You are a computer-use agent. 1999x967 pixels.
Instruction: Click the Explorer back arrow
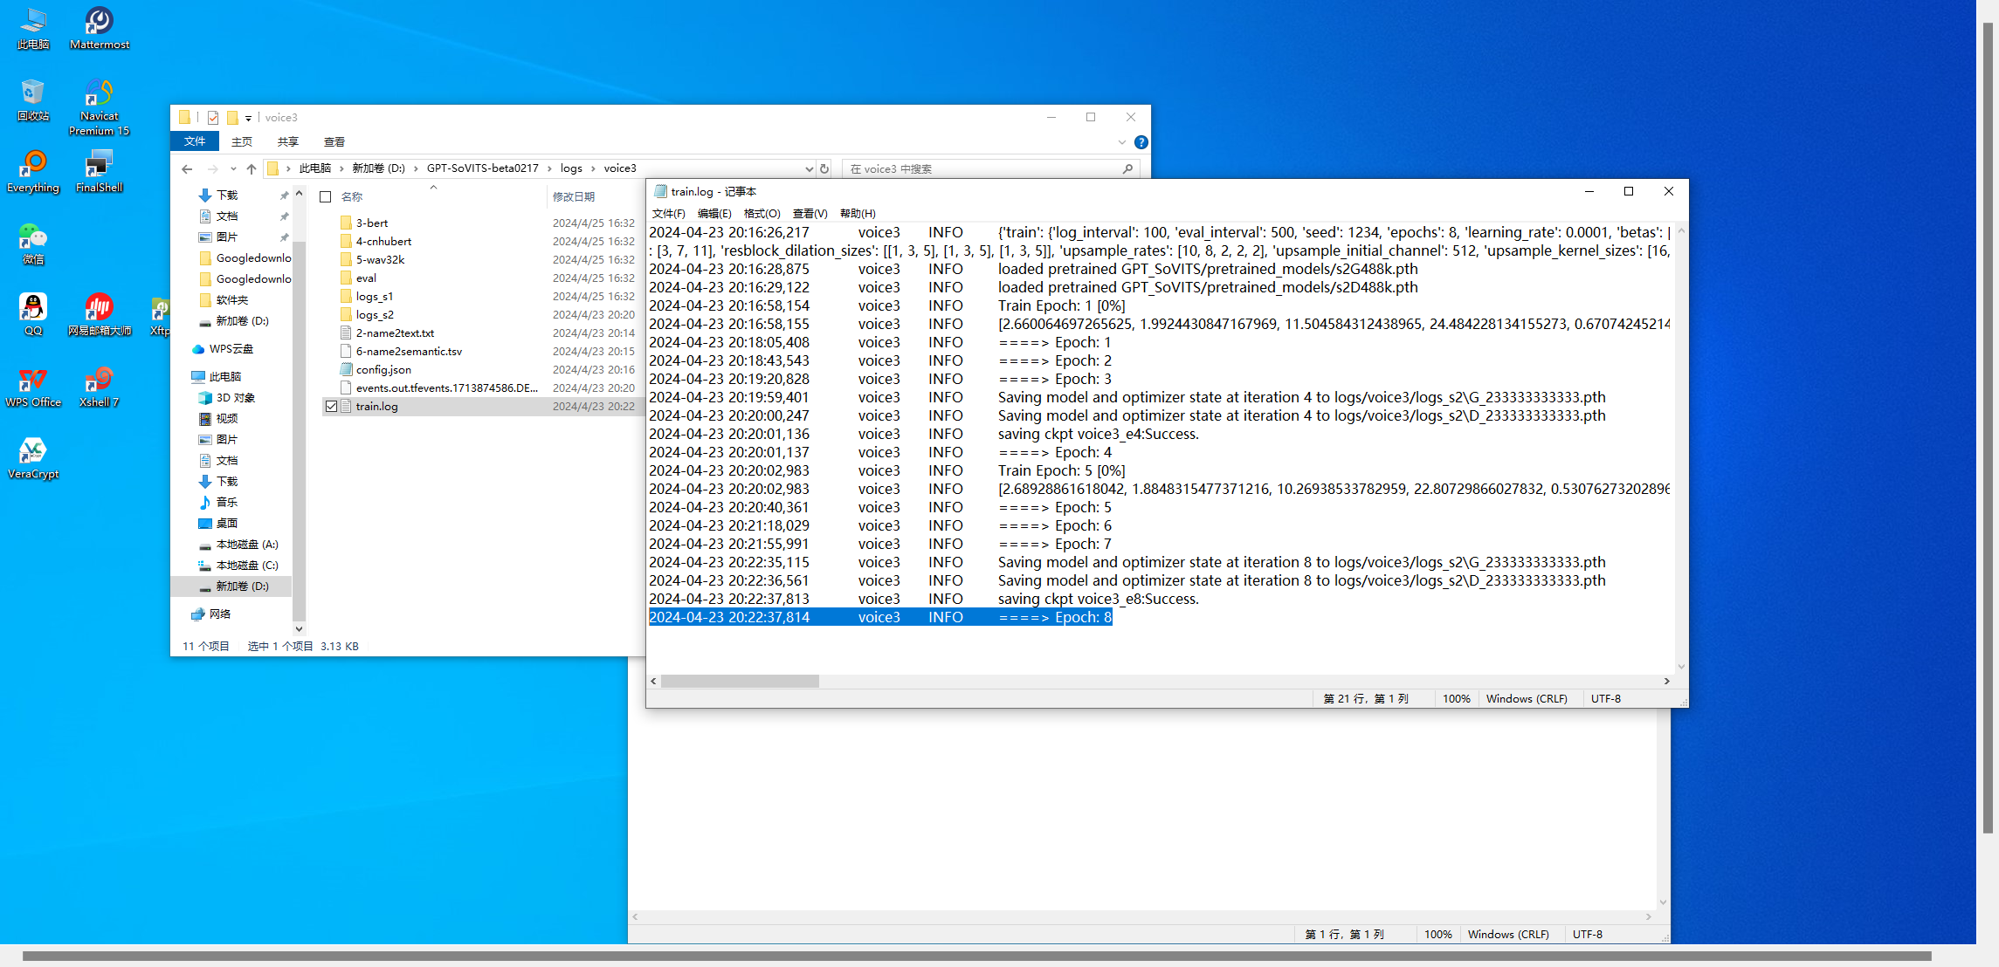[x=187, y=168]
